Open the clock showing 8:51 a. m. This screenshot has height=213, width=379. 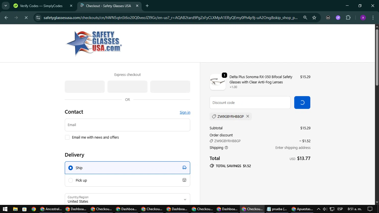pyautogui.click(x=355, y=209)
